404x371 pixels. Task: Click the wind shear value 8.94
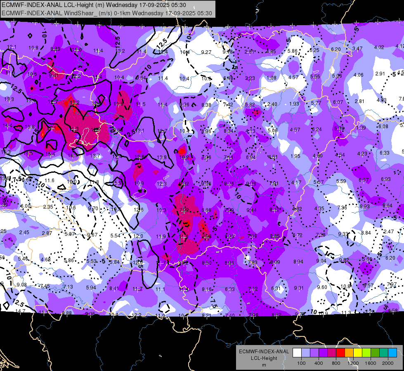(298, 262)
